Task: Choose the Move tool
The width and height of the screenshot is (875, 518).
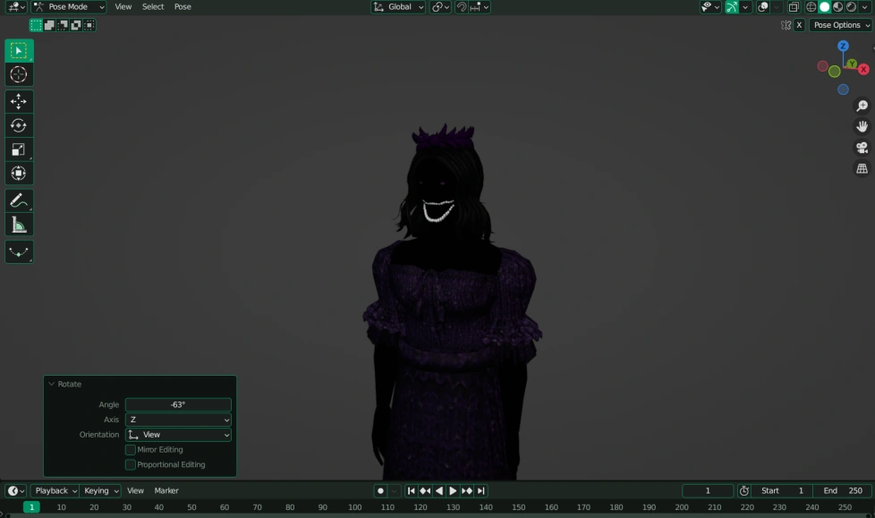Action: (x=19, y=102)
